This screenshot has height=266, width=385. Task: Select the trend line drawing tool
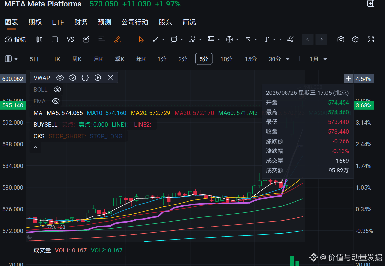[x=156, y=39]
